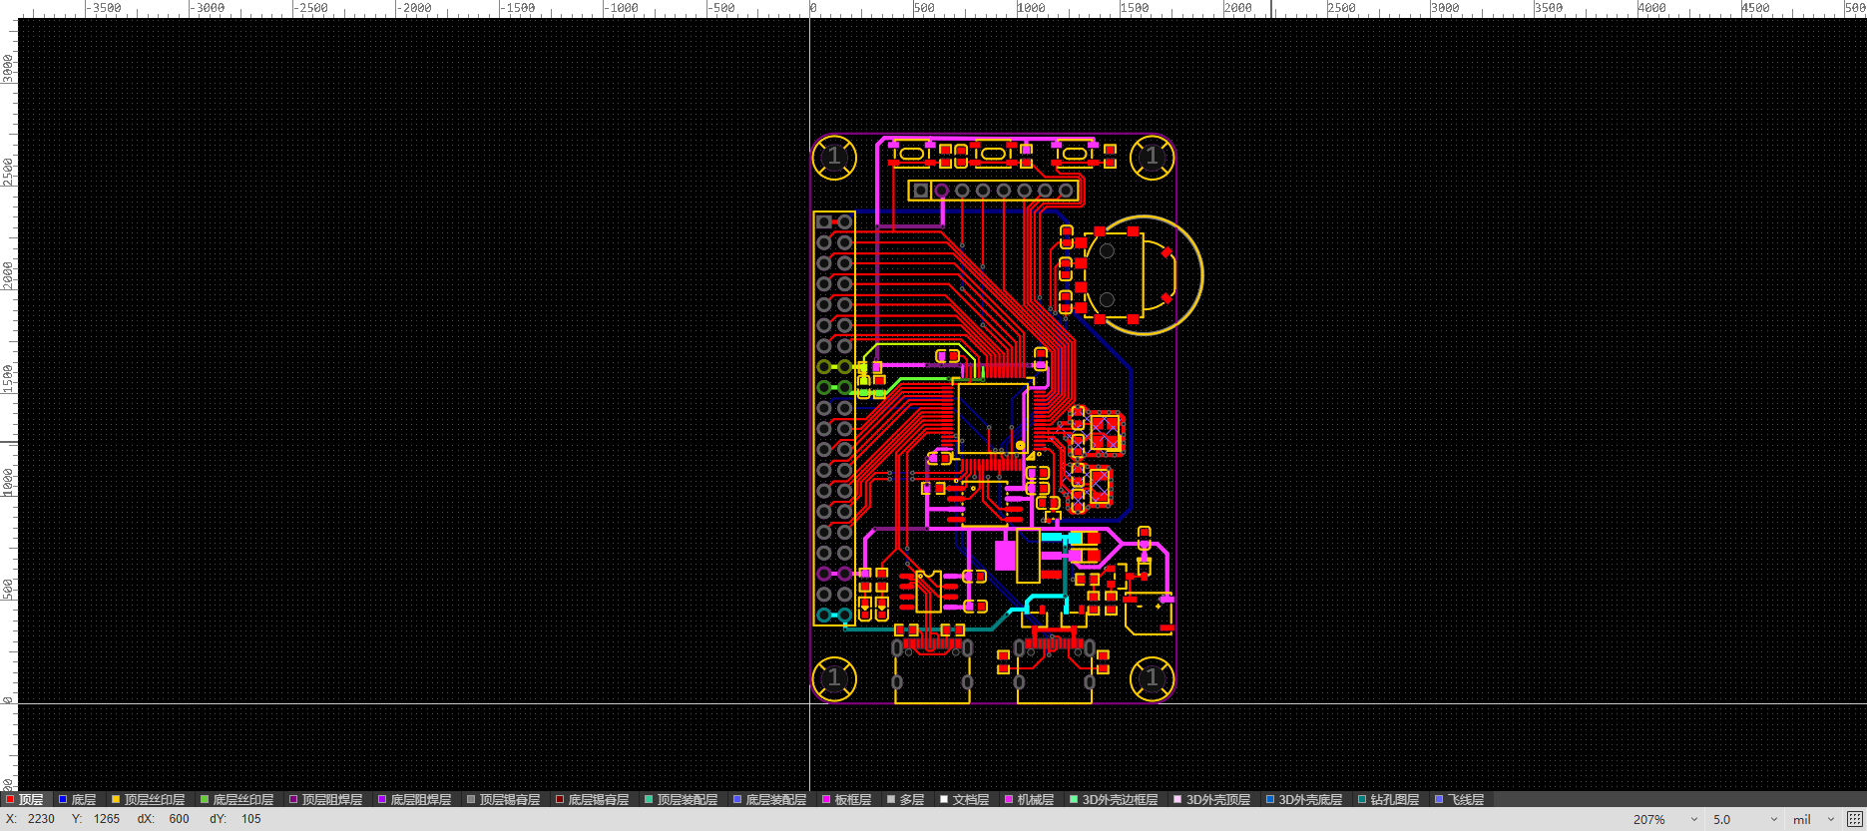
Task: Click the 顶层锡膏层 gray color swatch
Action: pyautogui.click(x=471, y=799)
